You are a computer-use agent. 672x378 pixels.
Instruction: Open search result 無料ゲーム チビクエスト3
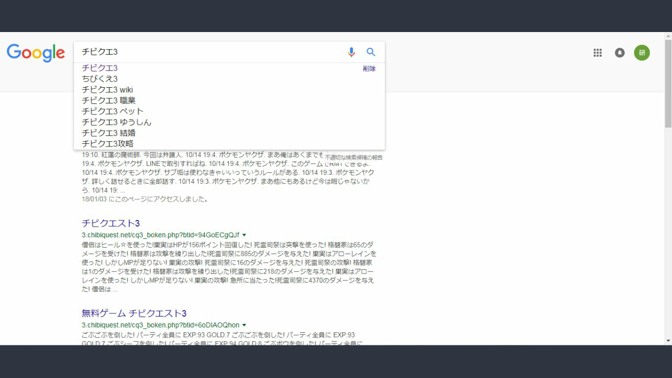point(134,313)
